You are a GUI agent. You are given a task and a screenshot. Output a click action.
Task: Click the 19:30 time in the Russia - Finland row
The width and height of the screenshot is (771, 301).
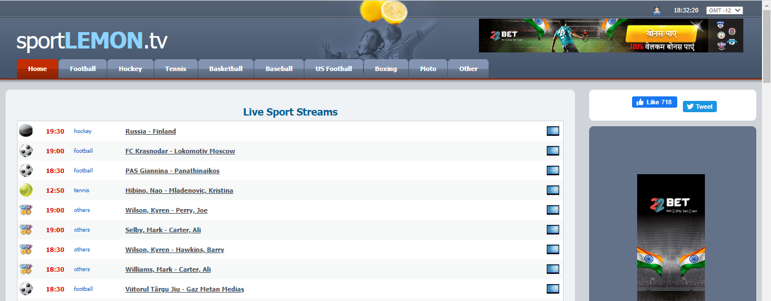pos(55,131)
